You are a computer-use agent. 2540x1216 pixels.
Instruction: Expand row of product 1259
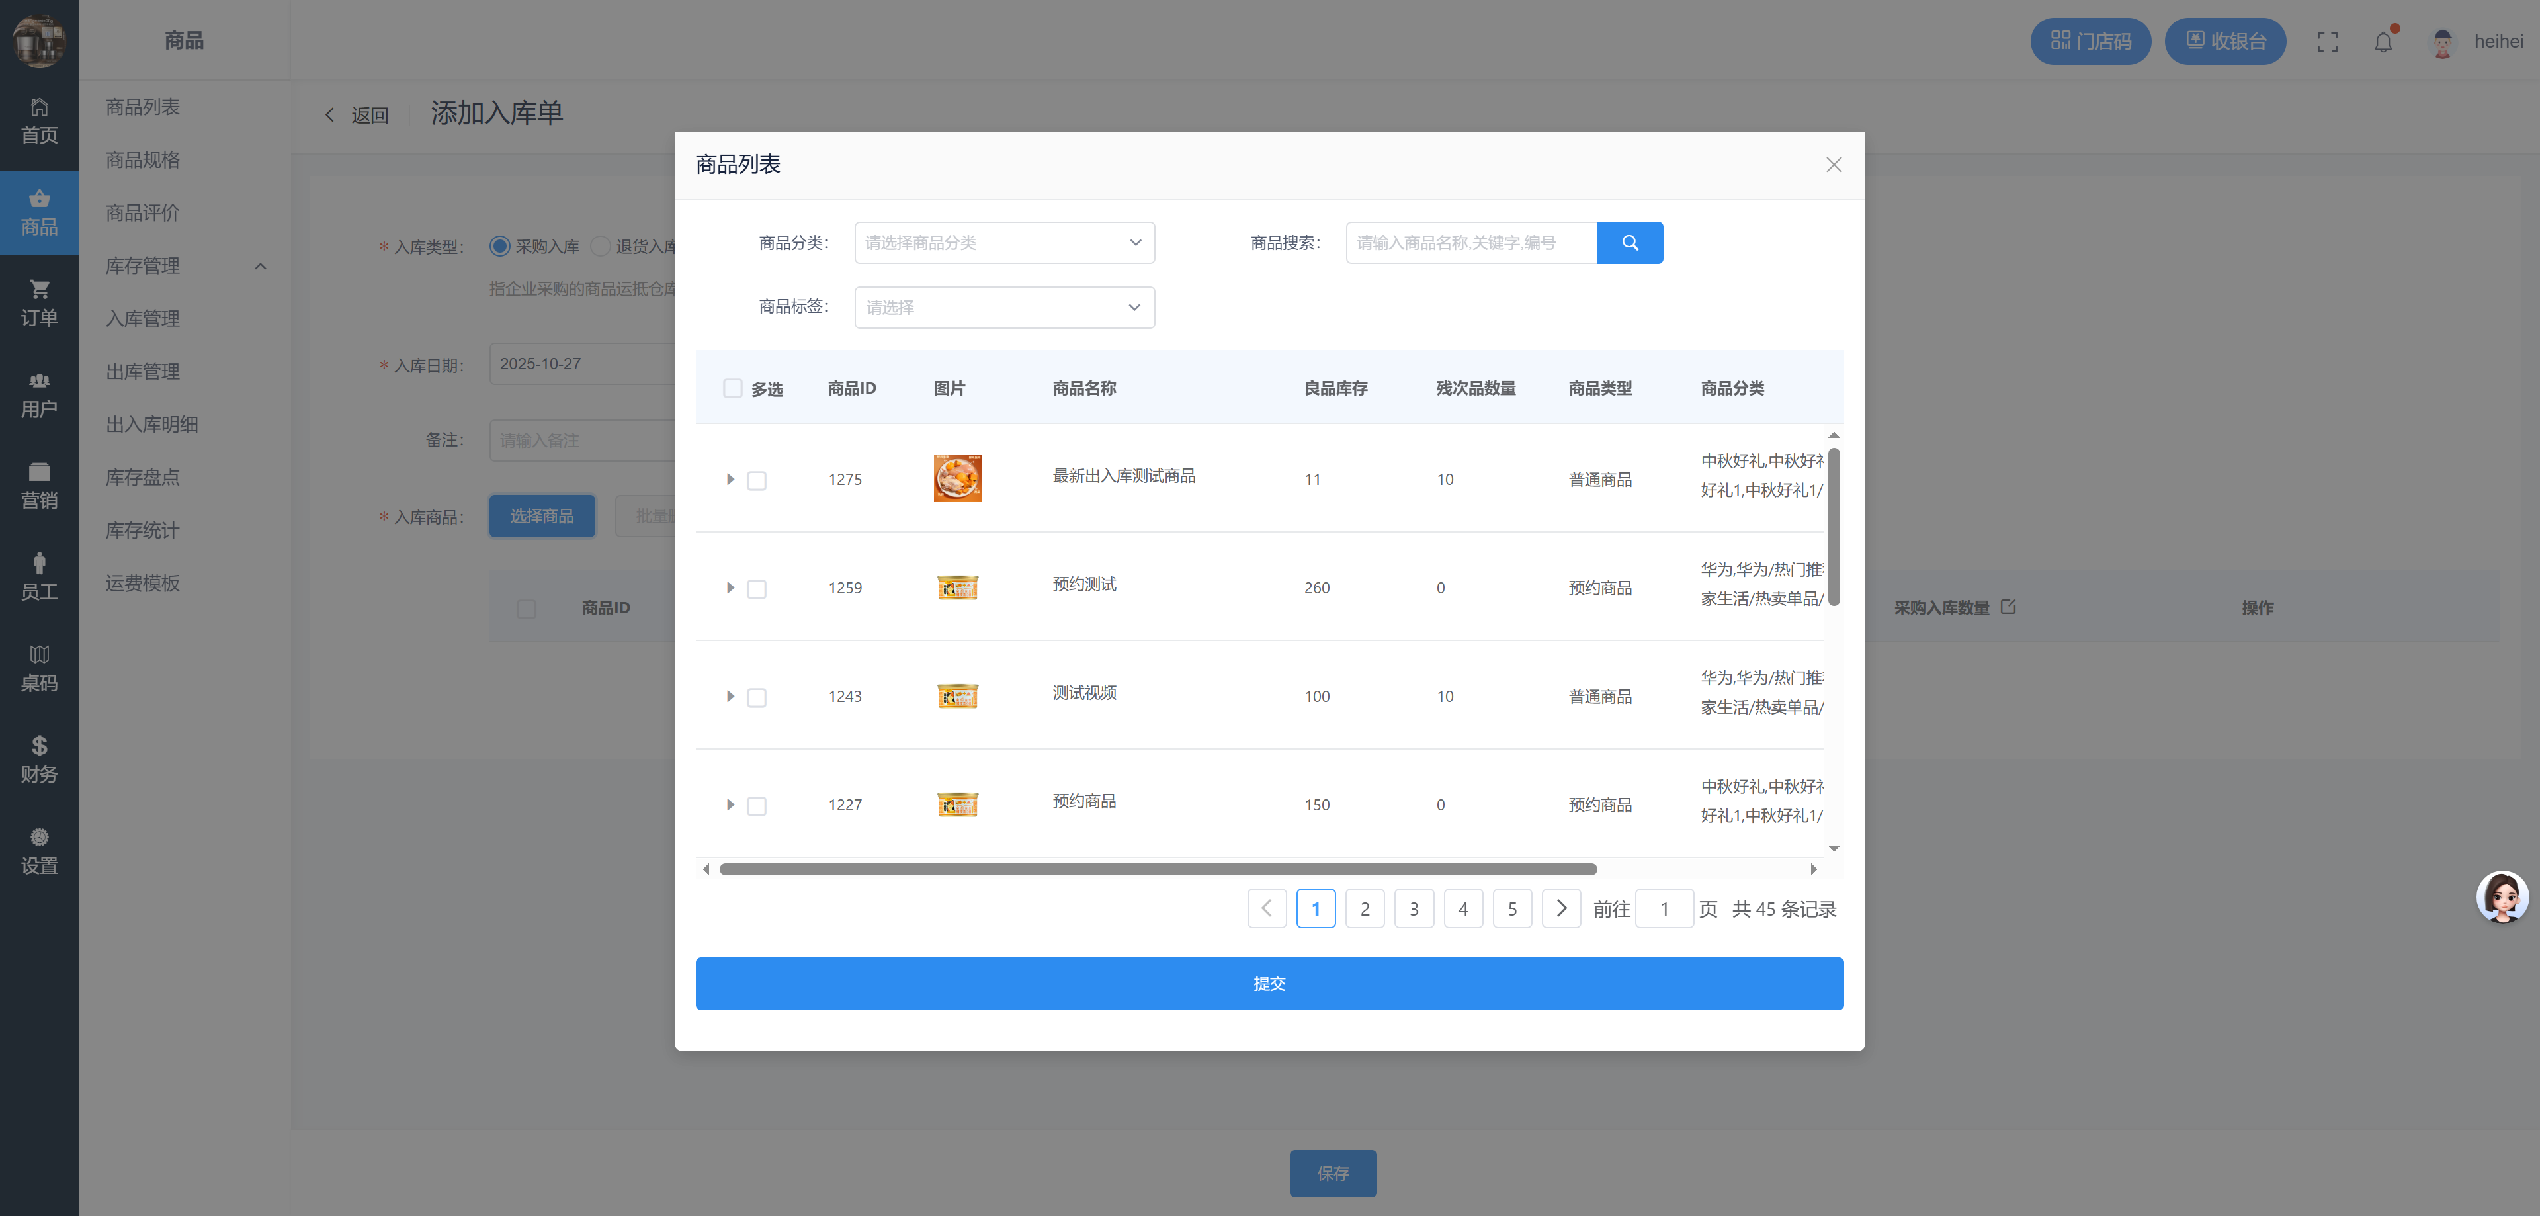(x=730, y=587)
